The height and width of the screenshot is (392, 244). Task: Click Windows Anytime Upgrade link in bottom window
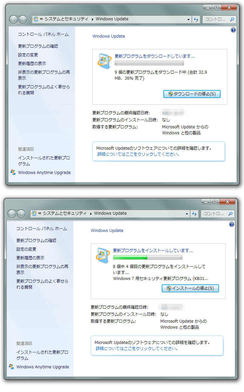[43, 367]
